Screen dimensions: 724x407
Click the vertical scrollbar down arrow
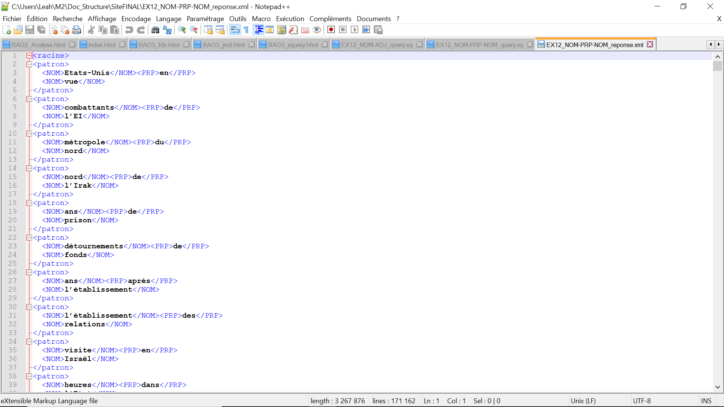click(718, 387)
